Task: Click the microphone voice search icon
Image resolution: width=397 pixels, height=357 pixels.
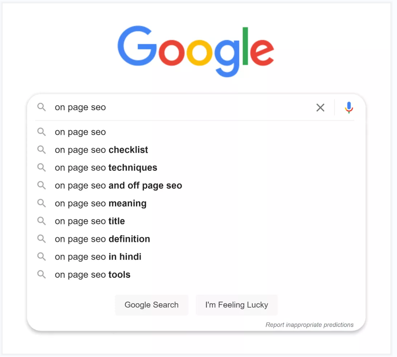Action: (348, 107)
